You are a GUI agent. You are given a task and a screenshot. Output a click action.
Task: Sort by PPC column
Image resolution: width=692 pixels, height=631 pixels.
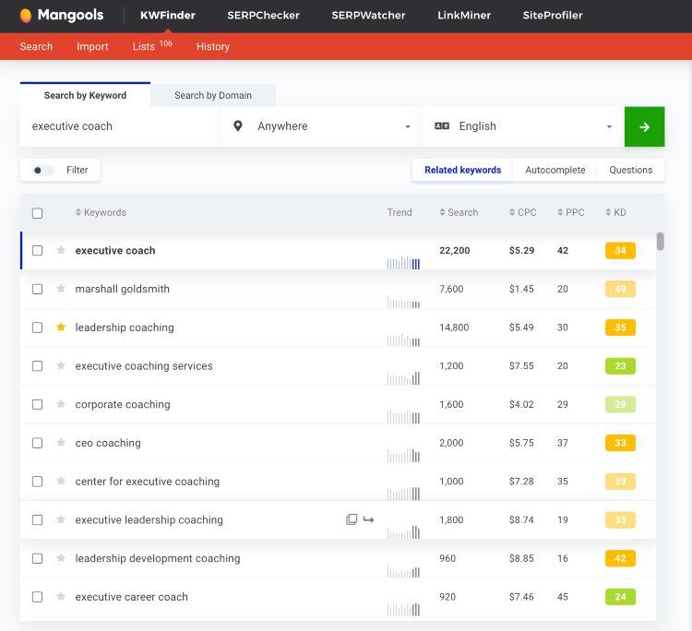(x=570, y=212)
